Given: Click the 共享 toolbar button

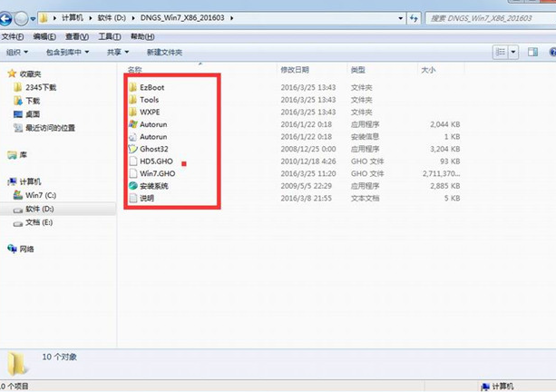Looking at the screenshot, I should pyautogui.click(x=118, y=53).
